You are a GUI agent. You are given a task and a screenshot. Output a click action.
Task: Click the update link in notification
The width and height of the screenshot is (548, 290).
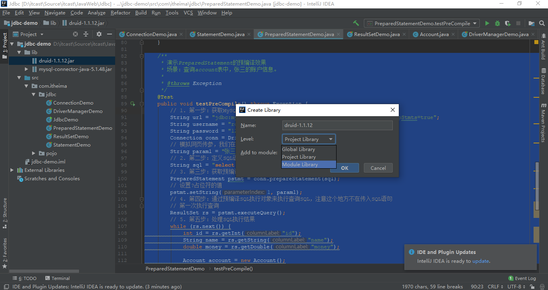tap(481, 261)
